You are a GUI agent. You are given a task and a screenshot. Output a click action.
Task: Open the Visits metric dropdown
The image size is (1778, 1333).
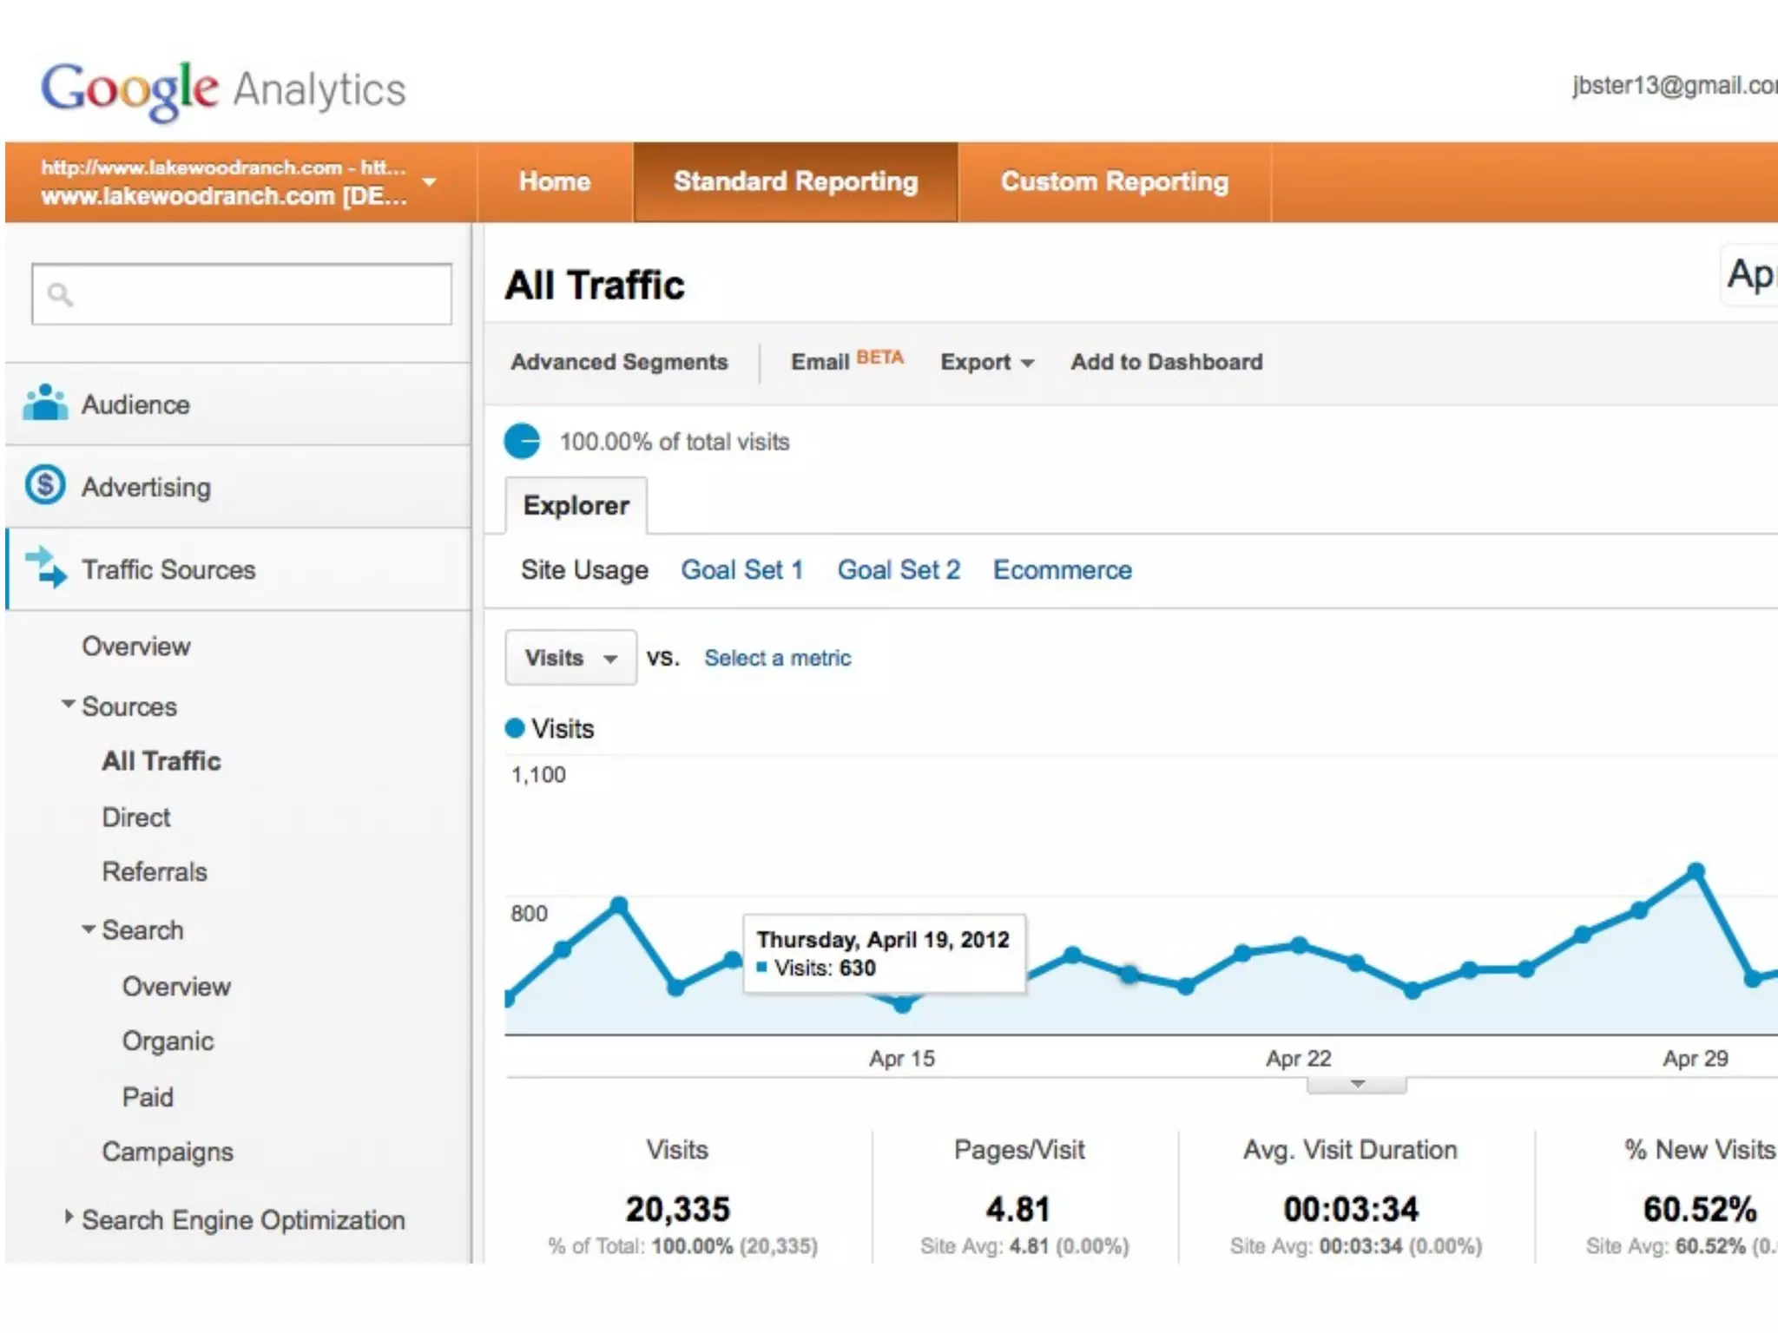[570, 658]
